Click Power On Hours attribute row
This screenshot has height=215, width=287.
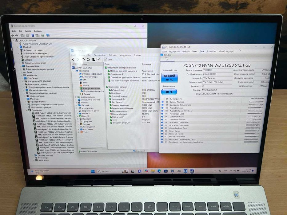click(211, 134)
